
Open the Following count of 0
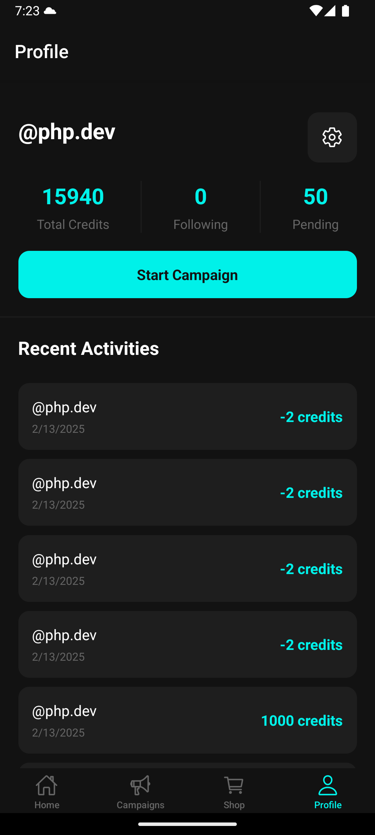tap(200, 208)
